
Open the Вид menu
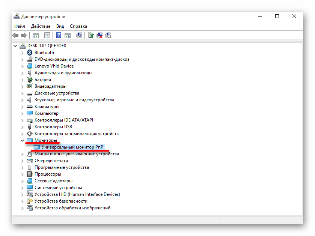point(60,26)
